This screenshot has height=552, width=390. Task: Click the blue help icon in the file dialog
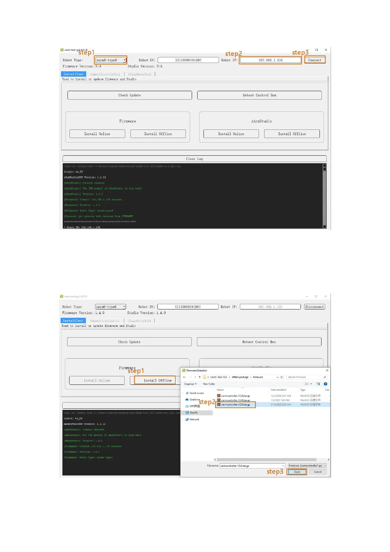[x=325, y=384]
